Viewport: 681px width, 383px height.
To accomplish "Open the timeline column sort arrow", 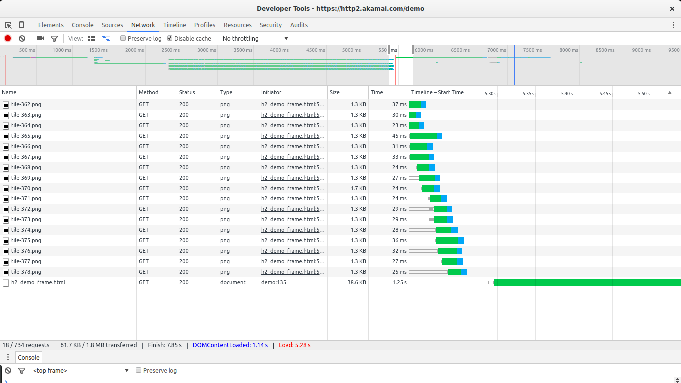I will pos(670,92).
